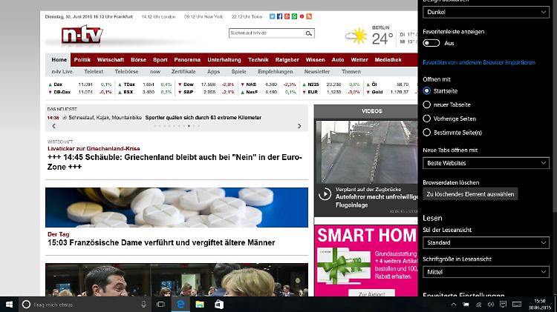This screenshot has height=312, width=557.
Task: Select the Vorherige Seiten radio option
Action: pos(426,119)
